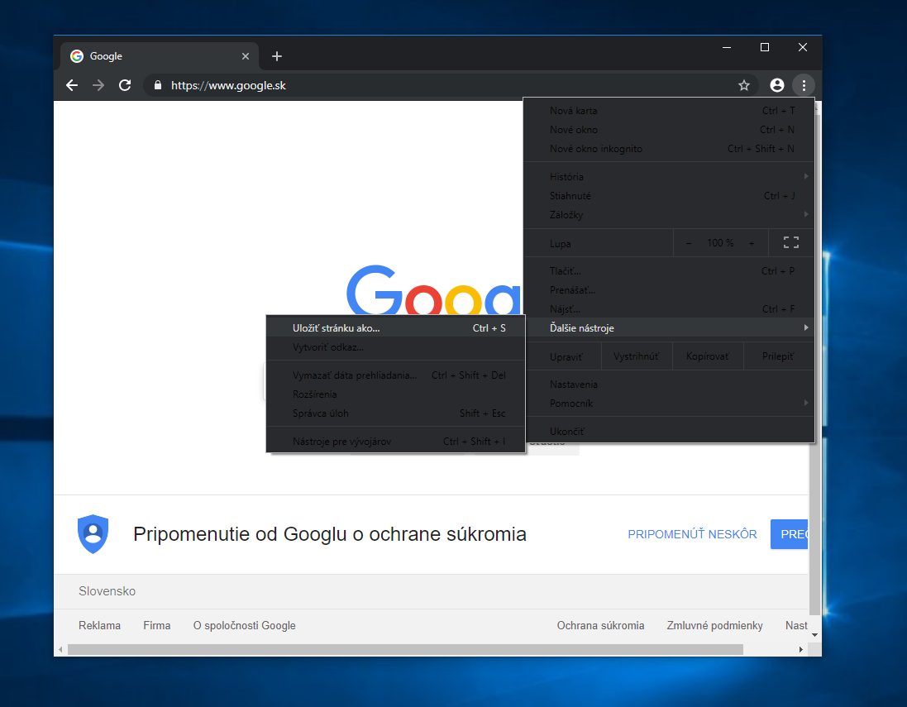
Task: Click the Slovensko country label
Action: click(x=107, y=591)
